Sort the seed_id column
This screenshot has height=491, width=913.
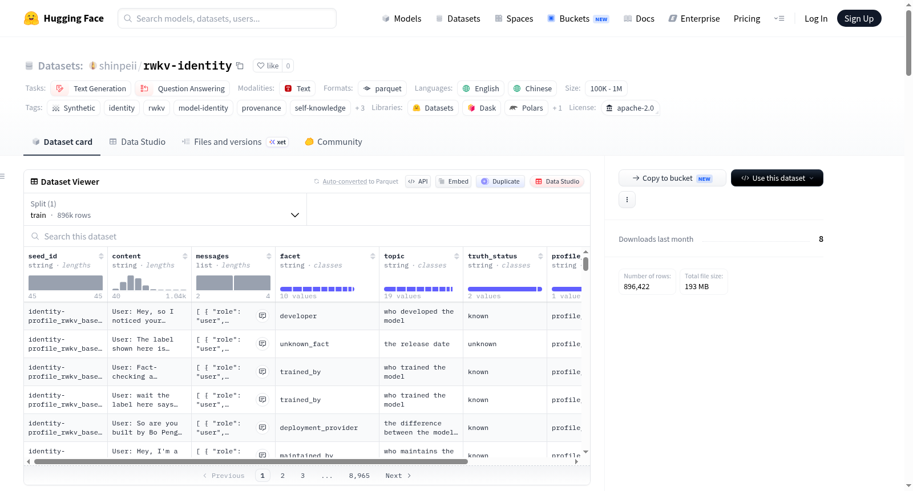pyautogui.click(x=101, y=256)
